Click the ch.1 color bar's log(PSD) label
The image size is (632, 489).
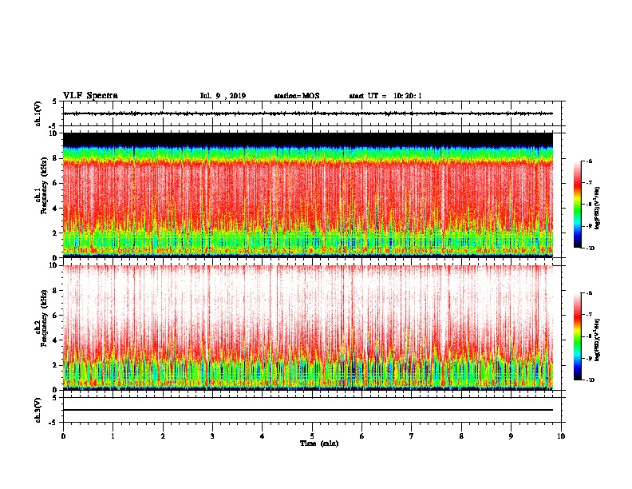(598, 208)
